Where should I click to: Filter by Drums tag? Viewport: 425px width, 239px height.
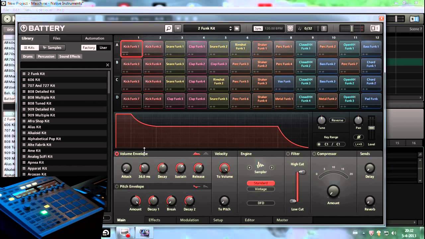(x=28, y=56)
